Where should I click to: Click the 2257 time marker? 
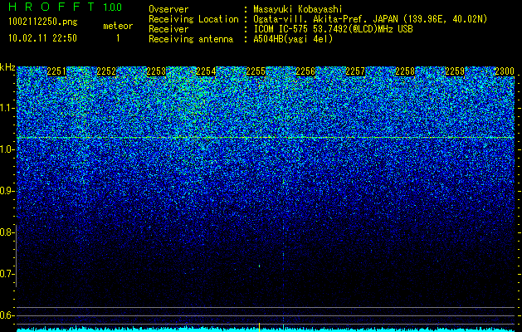355,71
